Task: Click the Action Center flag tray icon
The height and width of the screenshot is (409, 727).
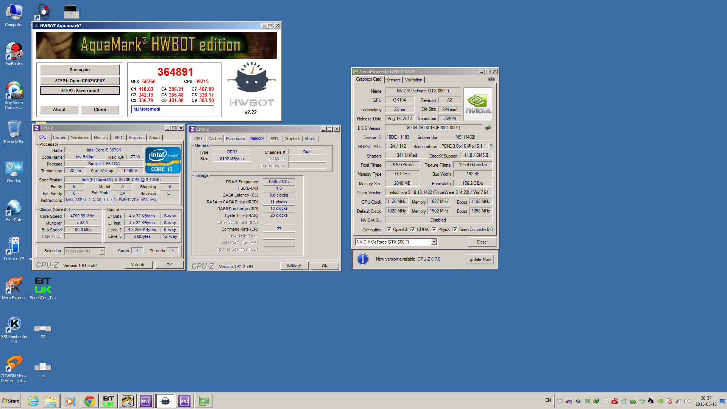Action: click(x=669, y=401)
